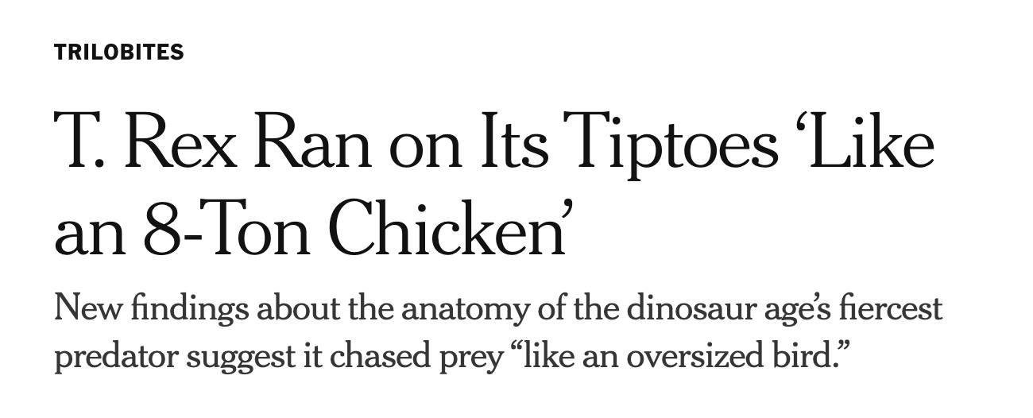
Task: Click the word 'chased' in the summary
Action: coord(373,358)
